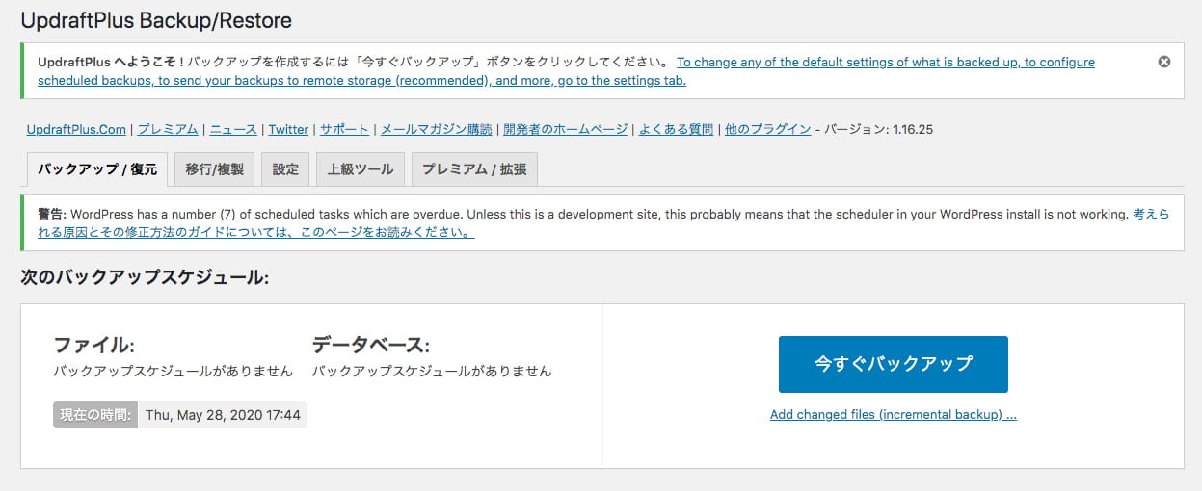The width and height of the screenshot is (1202, 491).
Task: Click the 今すぐバックアップ button
Action: pos(894,364)
